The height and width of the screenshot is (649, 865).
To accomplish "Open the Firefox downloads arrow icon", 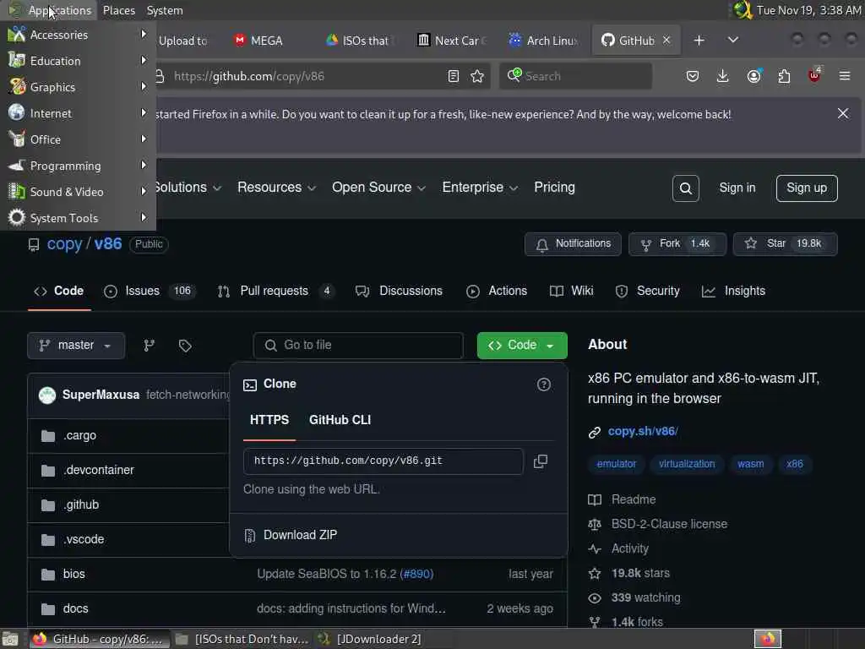I will [x=723, y=76].
